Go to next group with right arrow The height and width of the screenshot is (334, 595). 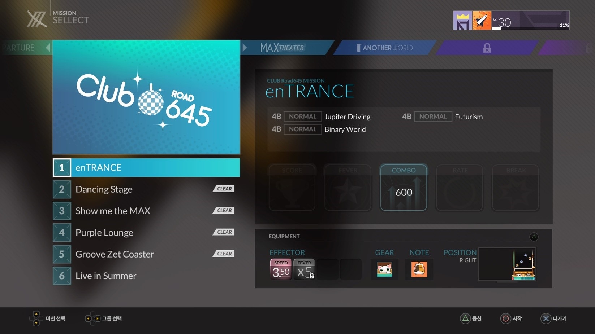pos(245,48)
